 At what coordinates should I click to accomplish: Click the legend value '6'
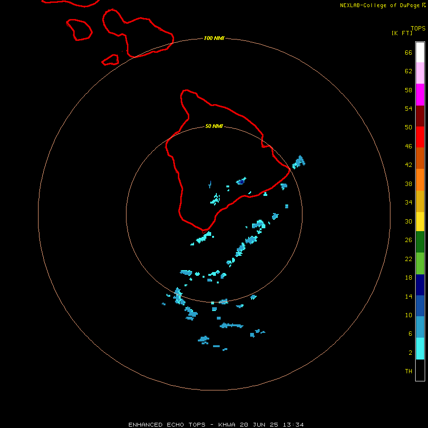click(x=410, y=334)
